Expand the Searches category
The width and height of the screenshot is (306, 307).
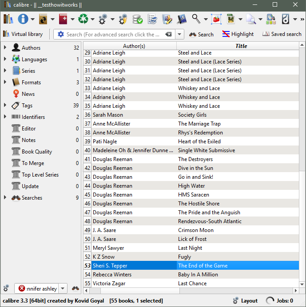(5, 197)
